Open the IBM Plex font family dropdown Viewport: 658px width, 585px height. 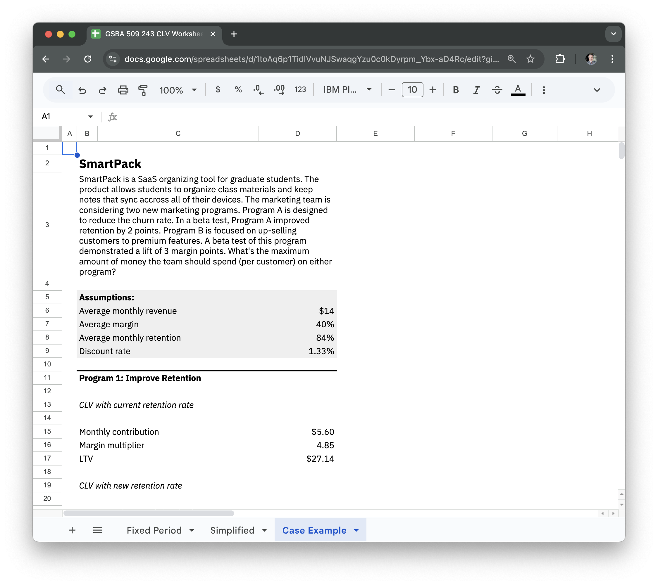(x=347, y=90)
